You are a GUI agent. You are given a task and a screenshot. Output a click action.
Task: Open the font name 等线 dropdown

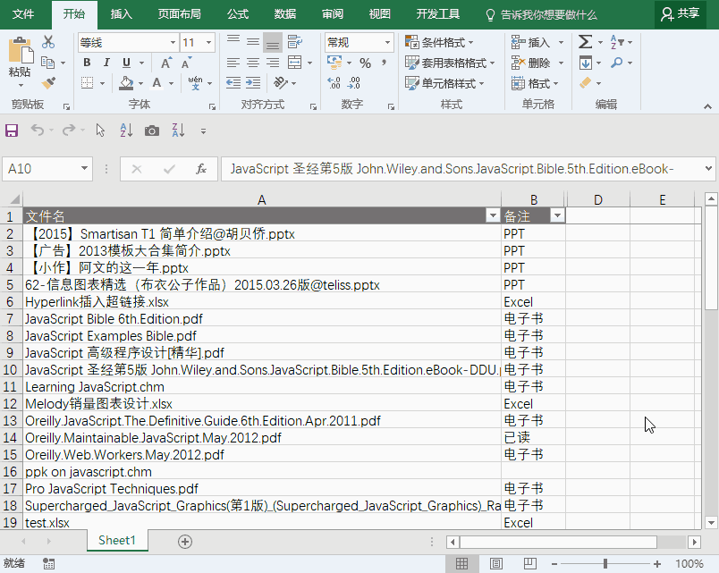[173, 43]
